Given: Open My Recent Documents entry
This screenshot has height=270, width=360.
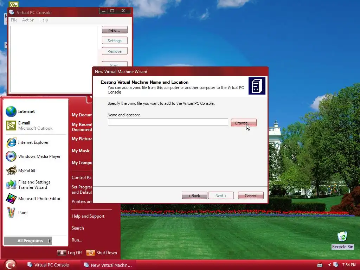Looking at the screenshot, I should point(82,127).
